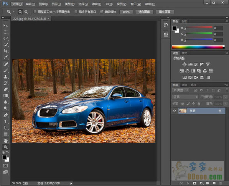The image size is (229, 186).
Task: Reset default colors icon in toolbox
Action: click(x=3, y=152)
